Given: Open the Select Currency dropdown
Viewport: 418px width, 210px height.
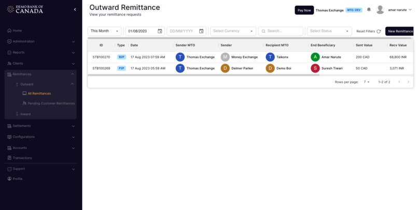Looking at the screenshot, I should click(x=233, y=31).
